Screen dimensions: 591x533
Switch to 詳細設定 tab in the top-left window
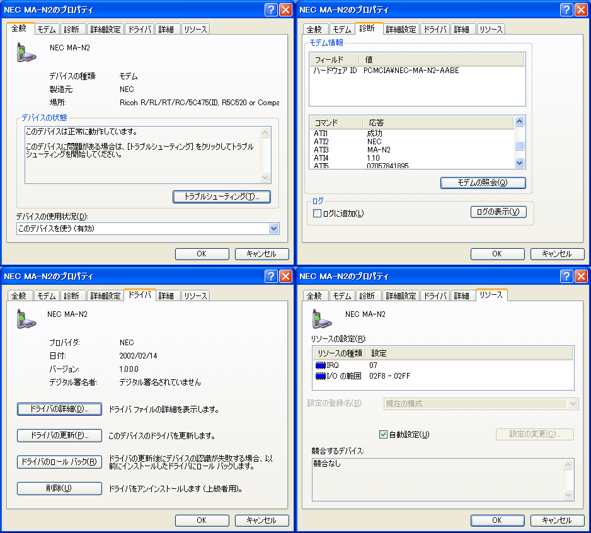105,30
